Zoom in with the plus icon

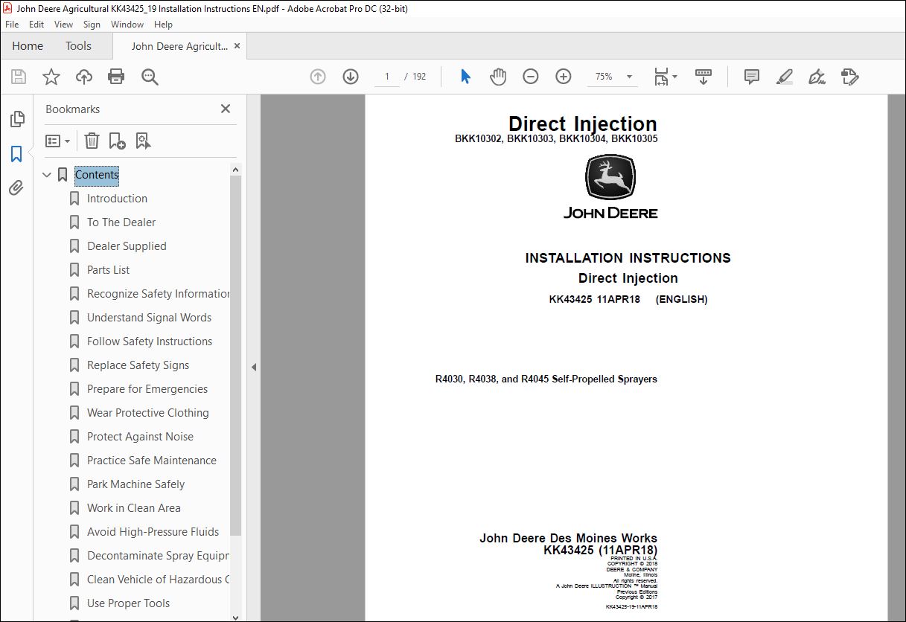tap(563, 77)
